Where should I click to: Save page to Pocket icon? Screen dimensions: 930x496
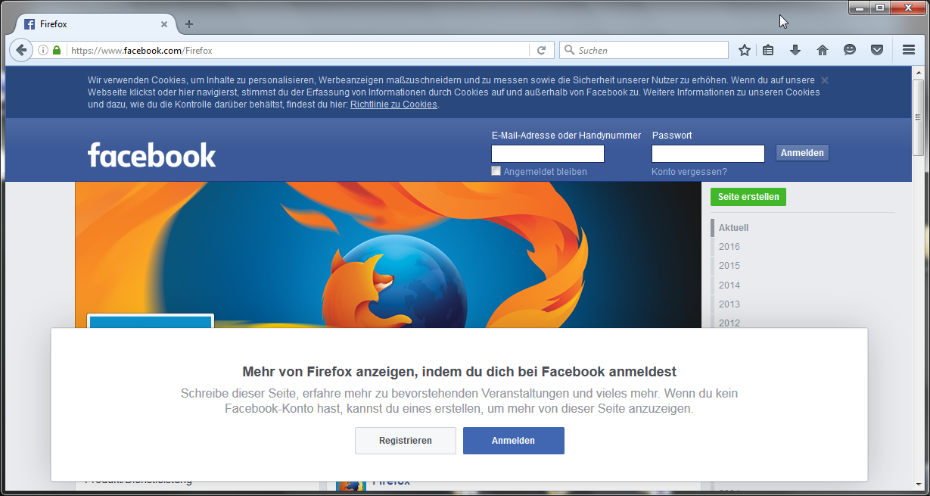point(877,50)
